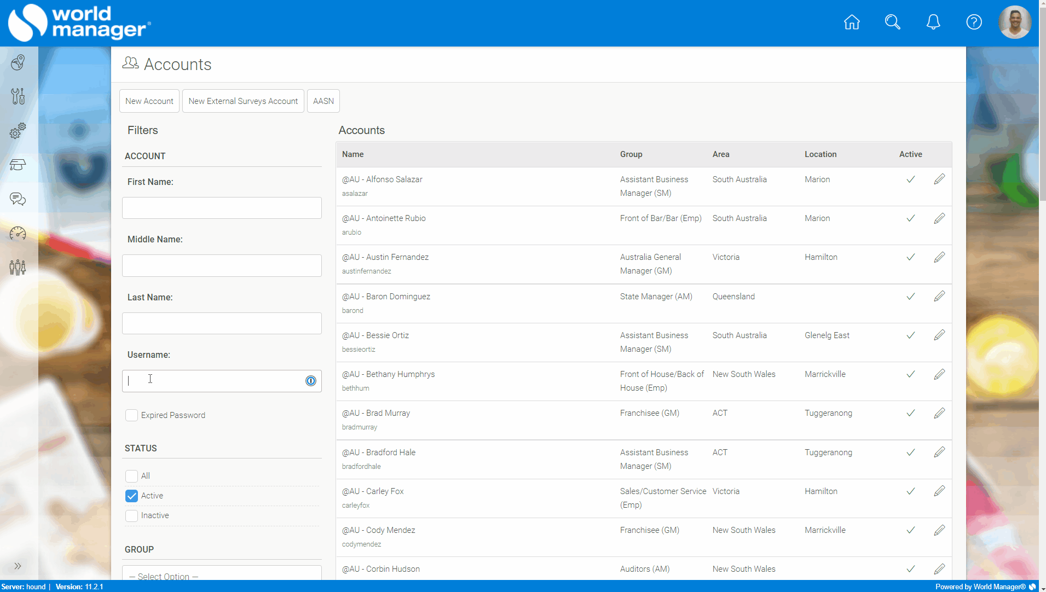
Task: Open the notifications bell
Action: [x=933, y=22]
